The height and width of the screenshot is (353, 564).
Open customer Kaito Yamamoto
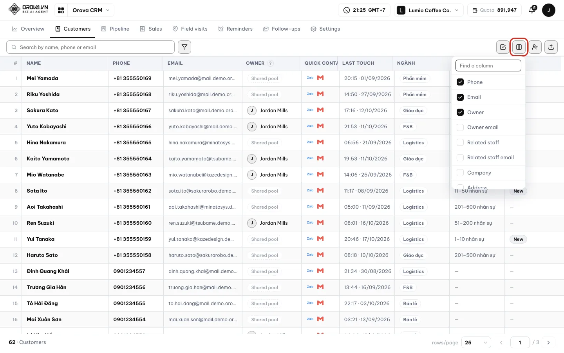pyautogui.click(x=48, y=159)
